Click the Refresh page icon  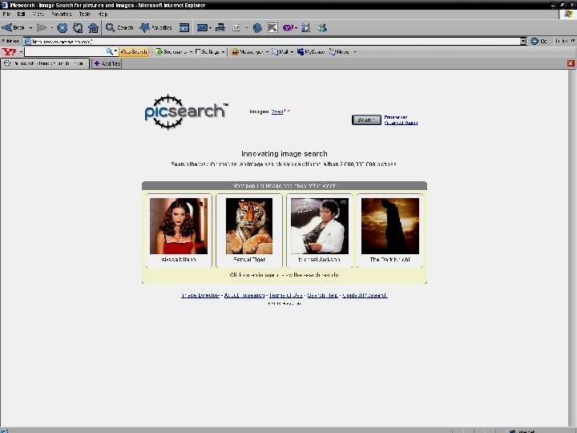[78, 27]
